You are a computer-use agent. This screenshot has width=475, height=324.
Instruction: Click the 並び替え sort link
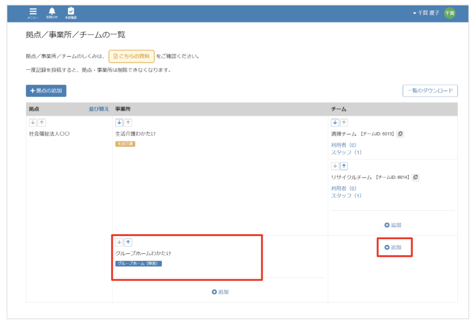[x=99, y=109]
